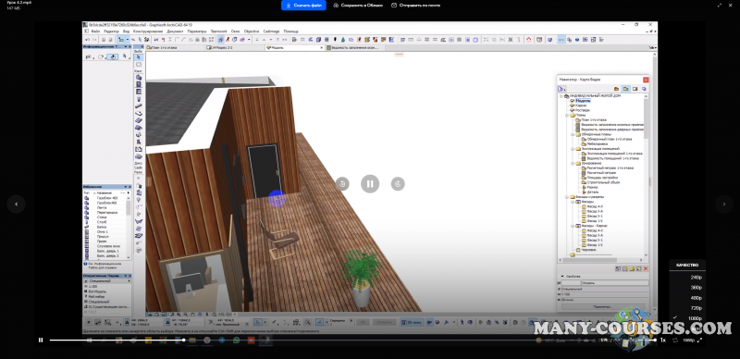Open the fullscreen icon in player bar

699,340
